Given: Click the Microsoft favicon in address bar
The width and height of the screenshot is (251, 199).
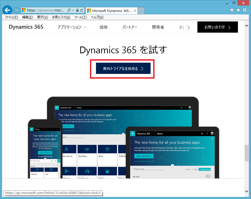Looking at the screenshot, I should coord(24,10).
